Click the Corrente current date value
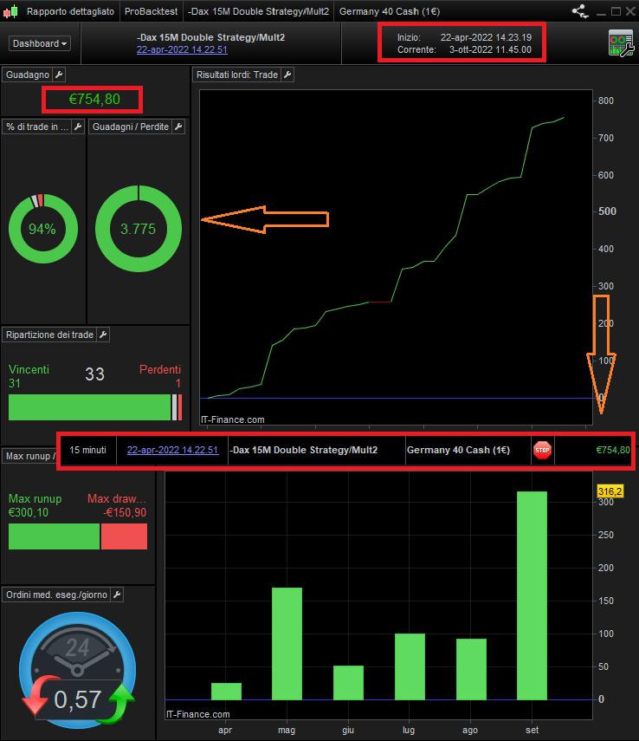 point(490,49)
